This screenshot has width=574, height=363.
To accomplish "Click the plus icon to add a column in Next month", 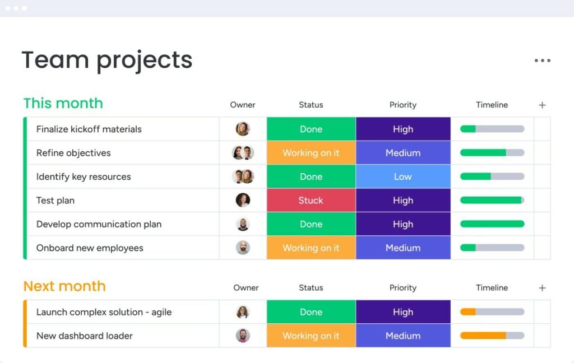I will click(542, 287).
